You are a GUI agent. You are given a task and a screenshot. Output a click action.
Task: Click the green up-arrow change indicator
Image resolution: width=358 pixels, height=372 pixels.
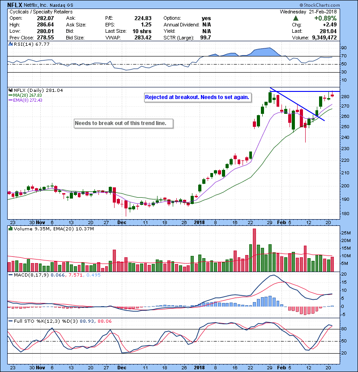(295, 18)
